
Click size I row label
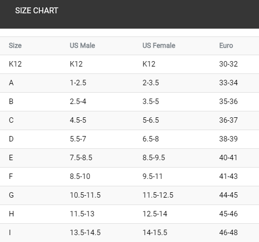[10, 233]
